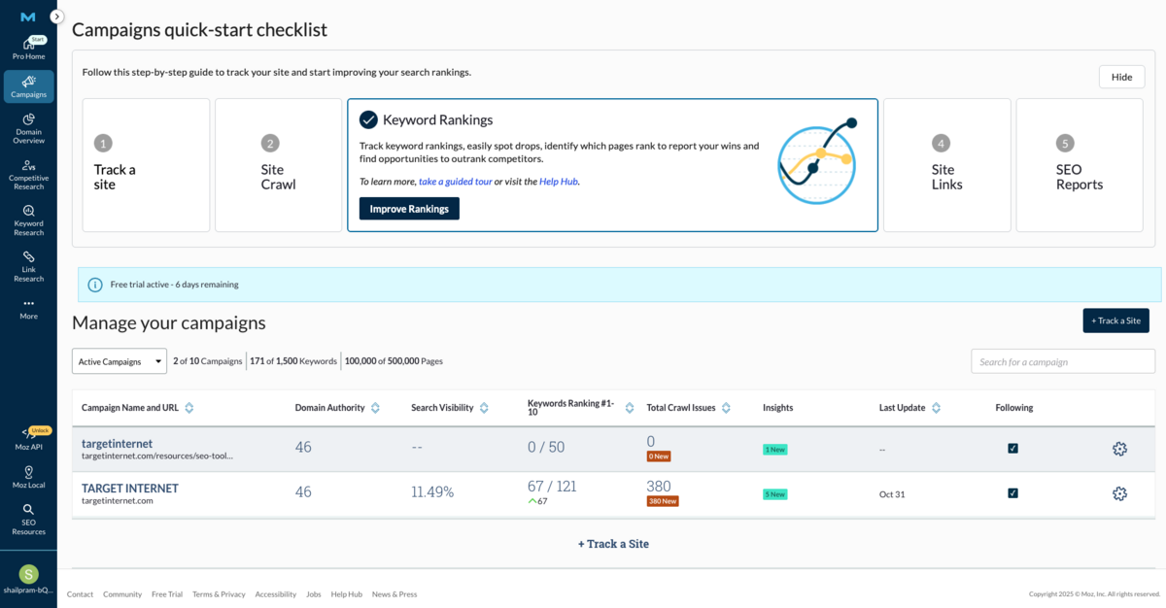This screenshot has width=1166, height=608.
Task: Open the News & Press footer link
Action: tap(394, 594)
